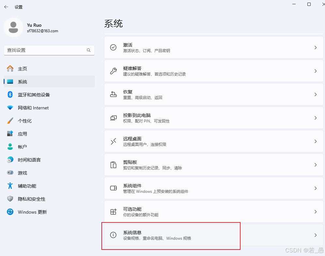This screenshot has height=256, width=325.
Task: Click the wrench icon for 疑难解答
Action: [113, 71]
